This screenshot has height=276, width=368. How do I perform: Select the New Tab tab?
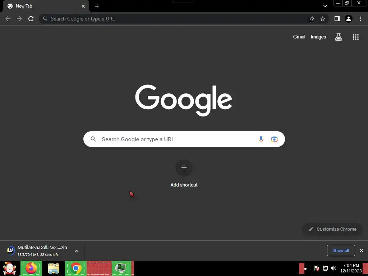click(x=46, y=6)
